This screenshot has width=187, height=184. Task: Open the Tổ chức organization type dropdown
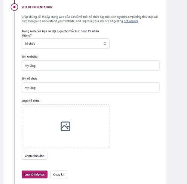65,44
